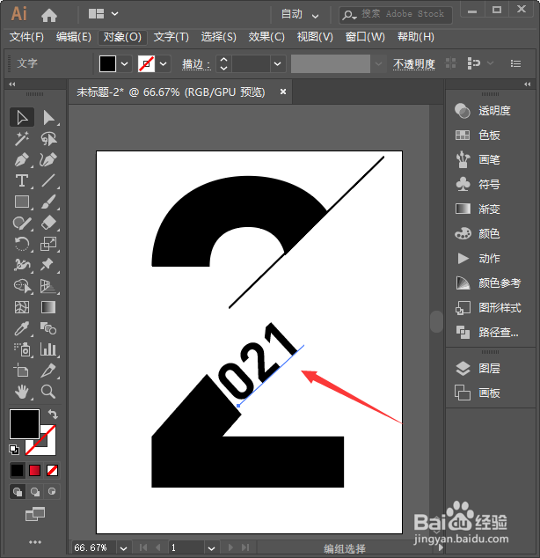Open the 编辑(E) menu

(74, 37)
